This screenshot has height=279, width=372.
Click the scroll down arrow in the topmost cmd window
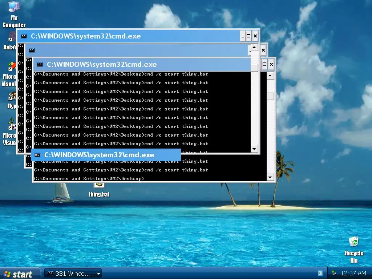click(x=254, y=149)
